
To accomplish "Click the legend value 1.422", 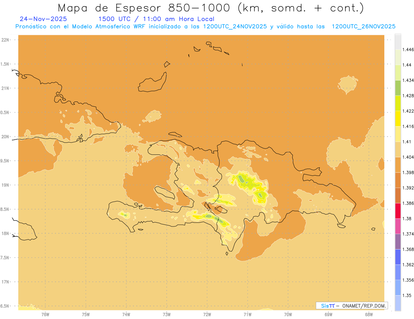I will (x=408, y=111).
